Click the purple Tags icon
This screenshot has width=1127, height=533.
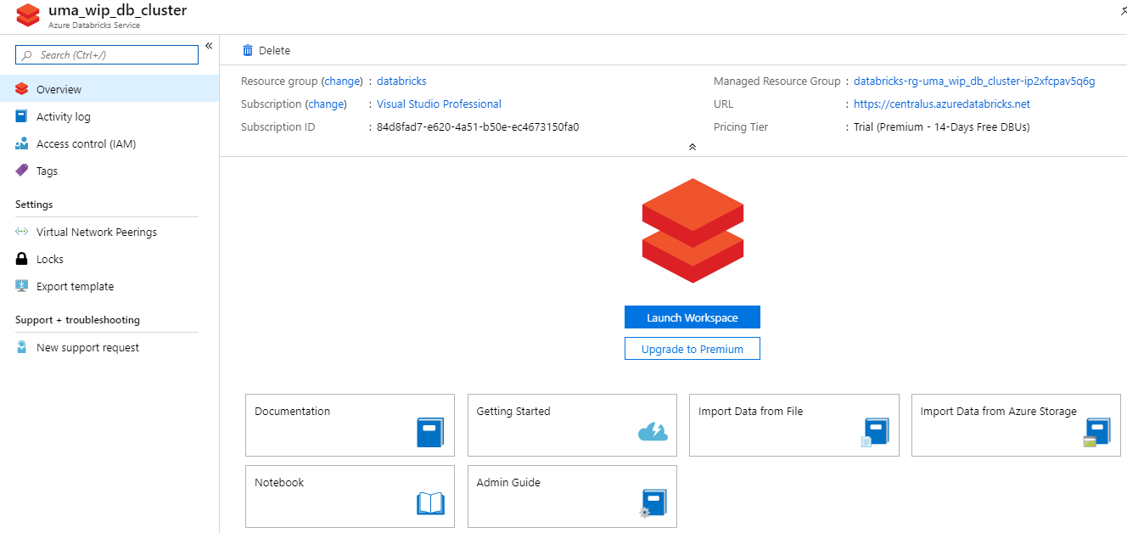[22, 171]
